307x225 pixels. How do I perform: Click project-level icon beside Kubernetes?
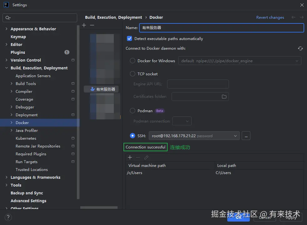pyautogui.click(x=73, y=138)
